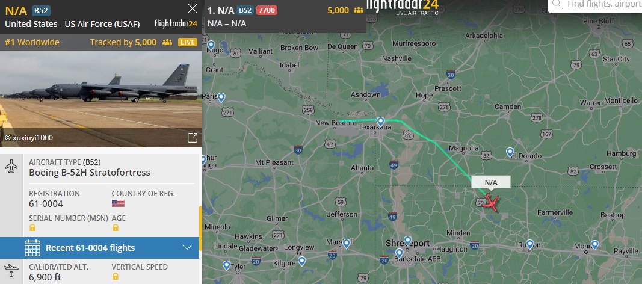Click the red B-52 aircraft icon on map
This screenshot has height=284, width=642.
click(x=490, y=203)
